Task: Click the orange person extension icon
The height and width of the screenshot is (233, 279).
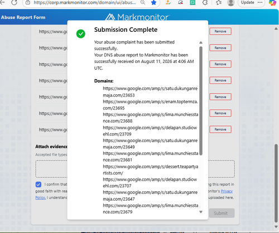Action: (168, 3)
